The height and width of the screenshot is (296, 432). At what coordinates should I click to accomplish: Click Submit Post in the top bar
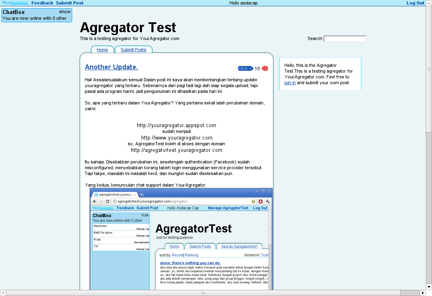pos(69,3)
